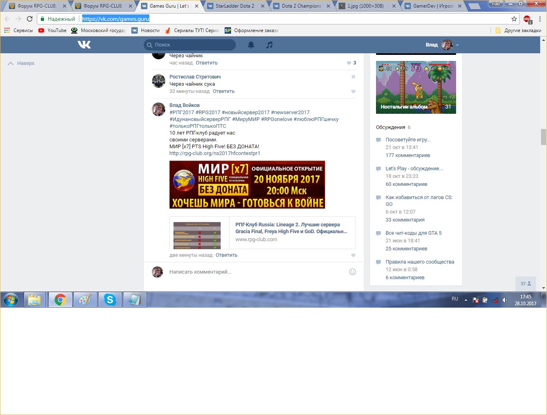Click the VK logo in the header
Image resolution: width=547 pixels, height=415 pixels.
pos(84,44)
